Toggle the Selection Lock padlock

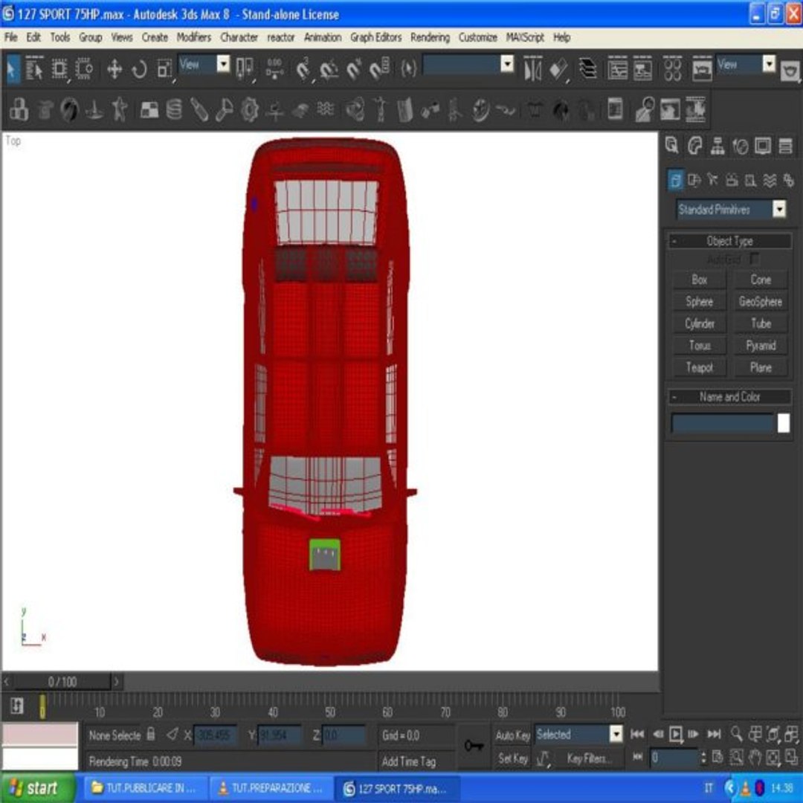(x=150, y=735)
